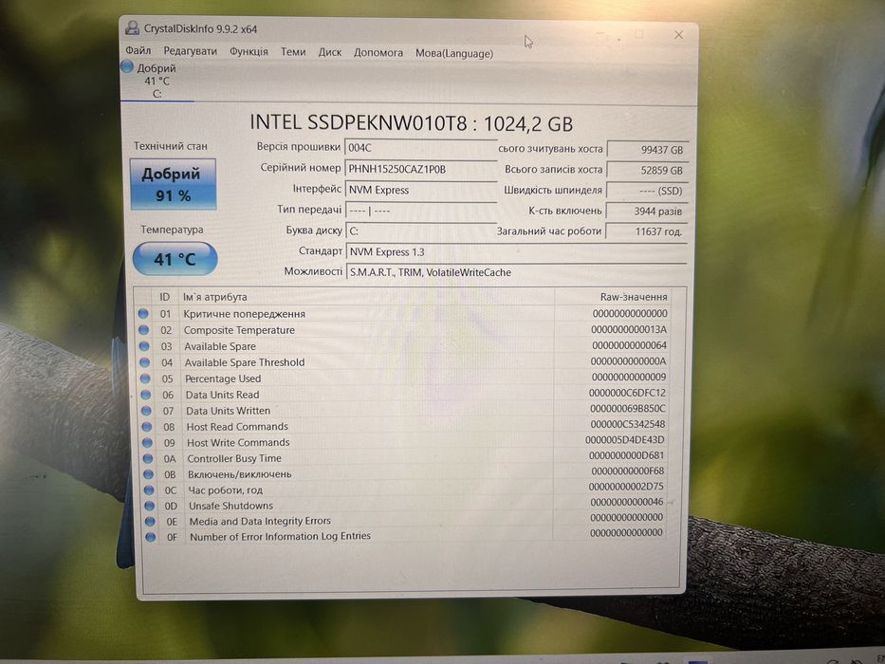Click the status orb beside Available Spare Threshold

[144, 362]
